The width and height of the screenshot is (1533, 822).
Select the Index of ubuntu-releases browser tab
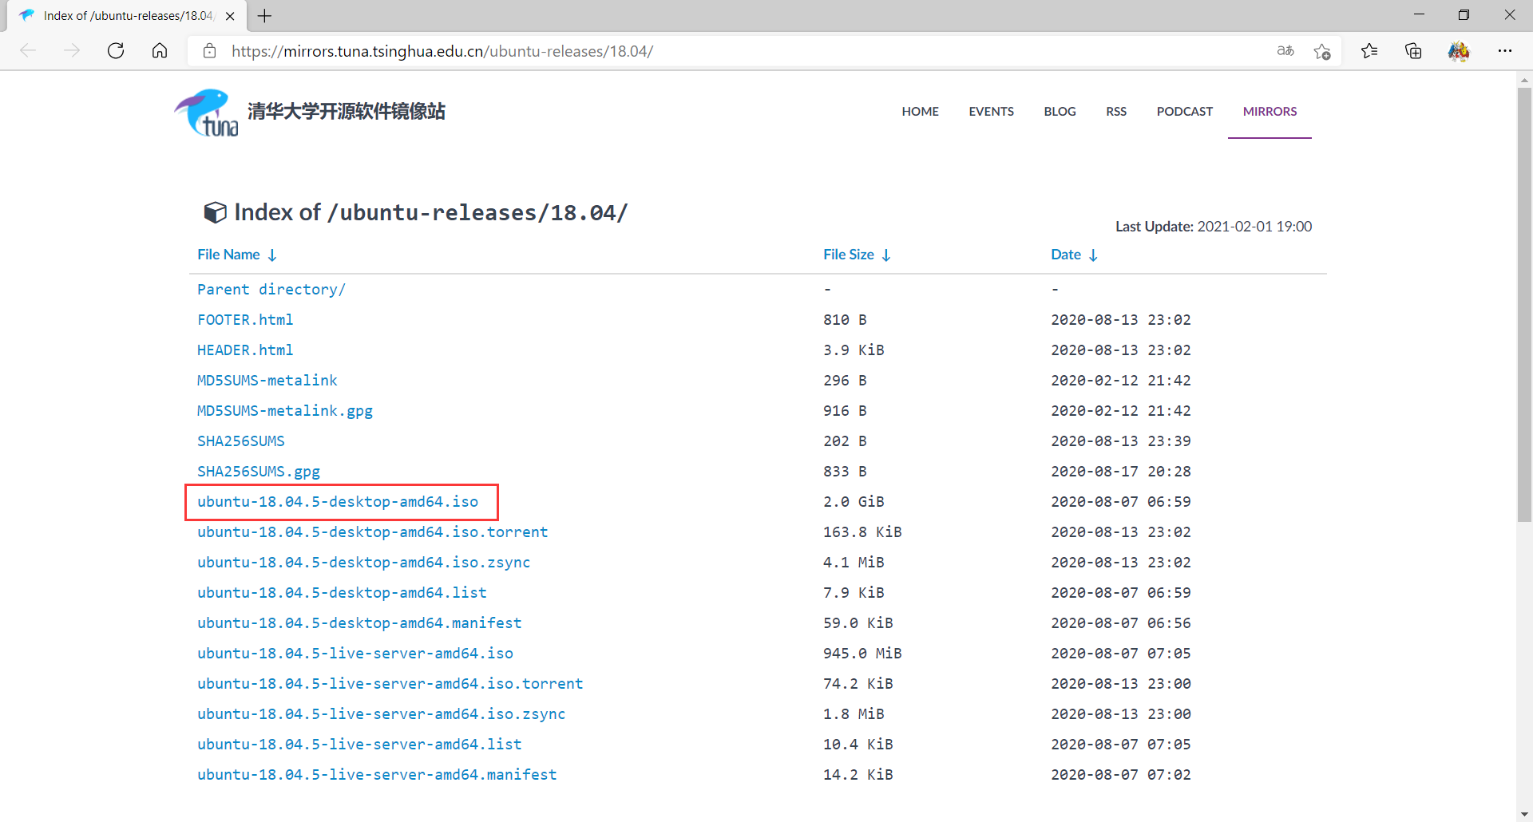pyautogui.click(x=128, y=16)
